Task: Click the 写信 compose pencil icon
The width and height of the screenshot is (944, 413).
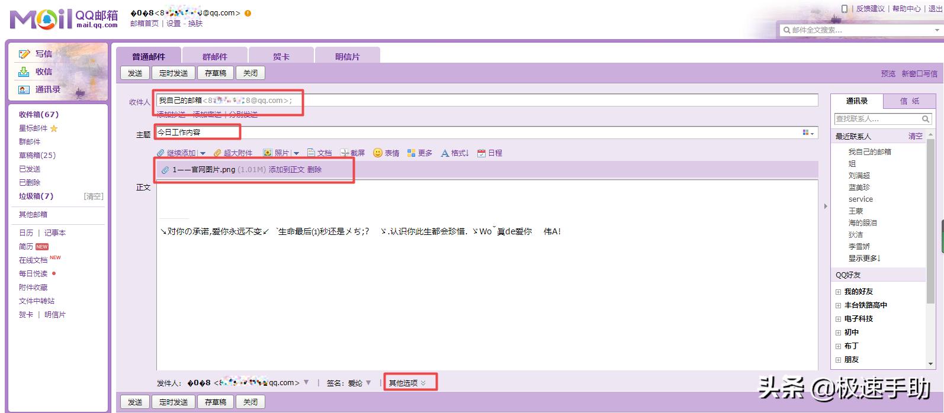Action: (x=24, y=54)
